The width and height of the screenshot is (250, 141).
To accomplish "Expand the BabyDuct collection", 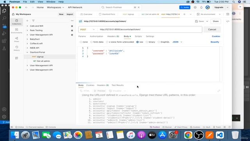I will point(27,39).
